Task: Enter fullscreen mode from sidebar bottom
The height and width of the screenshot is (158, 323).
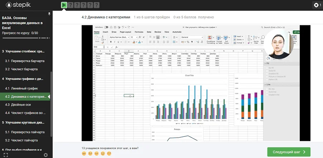Action: (6, 154)
